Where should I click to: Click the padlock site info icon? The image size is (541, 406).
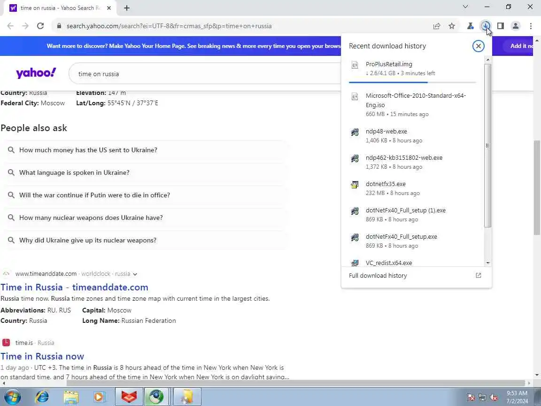(x=59, y=26)
